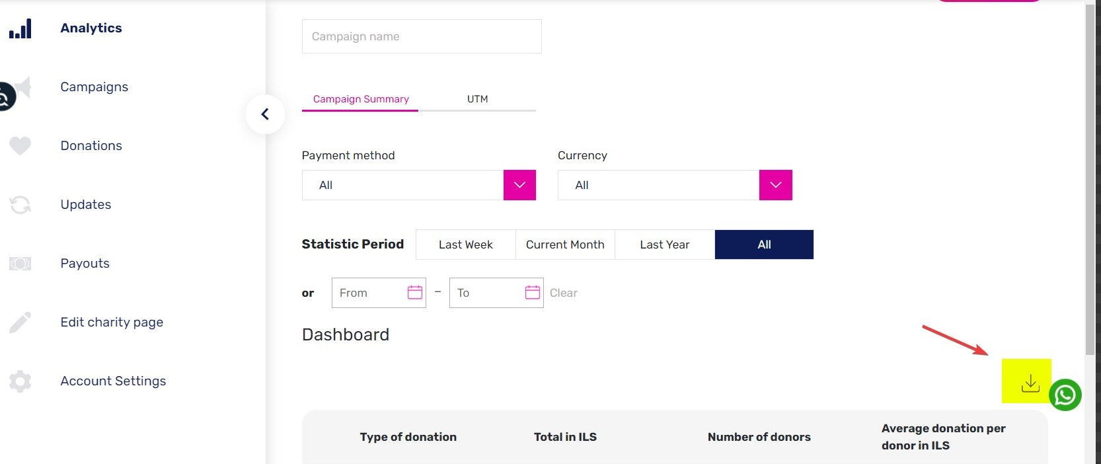Open the To date calendar picker
Image resolution: width=1101 pixels, height=464 pixels.
533,292
